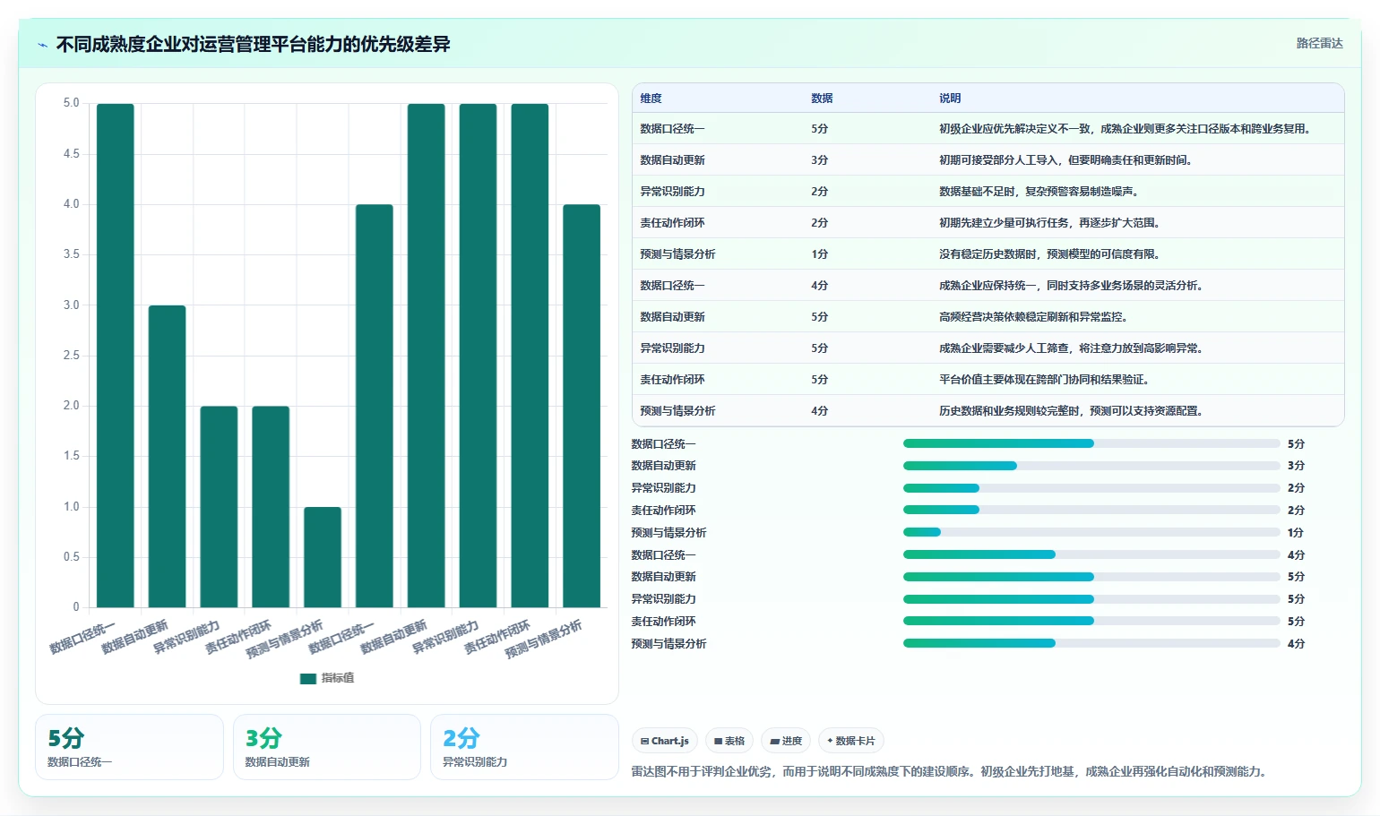Click the 预测与情景分析 progress bar showing 4分

[1091, 643]
